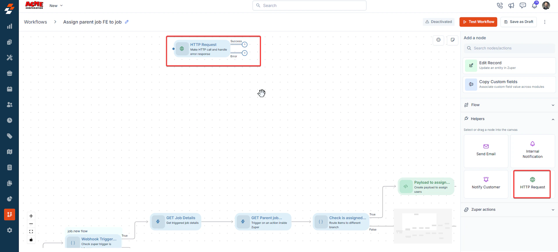Click the phone call icon in top bar
This screenshot has width=558, height=252.
500,6
